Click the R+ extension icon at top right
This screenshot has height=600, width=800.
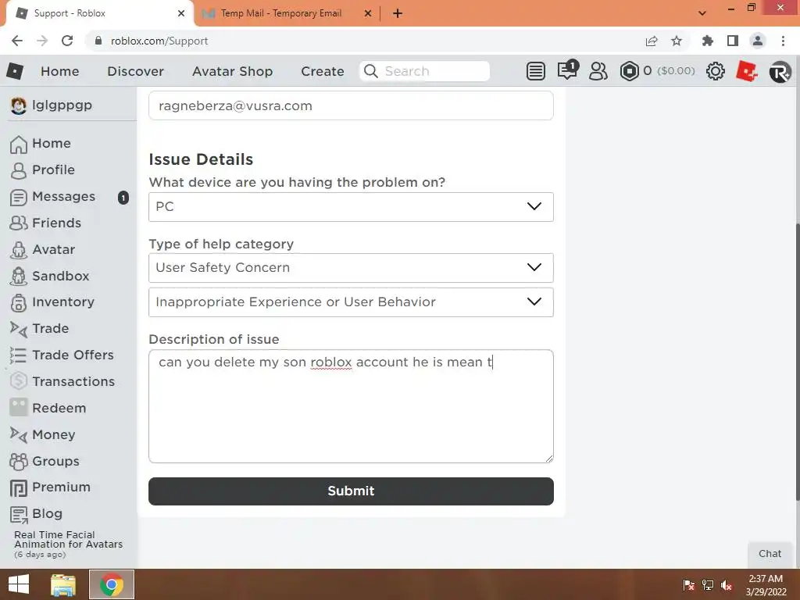pyautogui.click(x=780, y=71)
